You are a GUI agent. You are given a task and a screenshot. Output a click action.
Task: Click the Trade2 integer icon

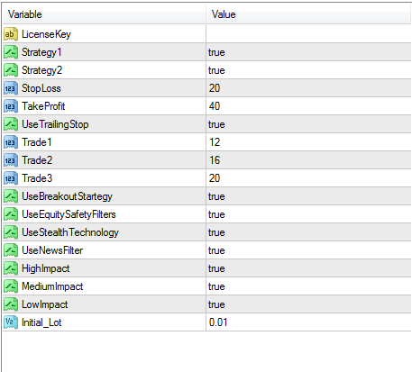pyautogui.click(x=11, y=160)
